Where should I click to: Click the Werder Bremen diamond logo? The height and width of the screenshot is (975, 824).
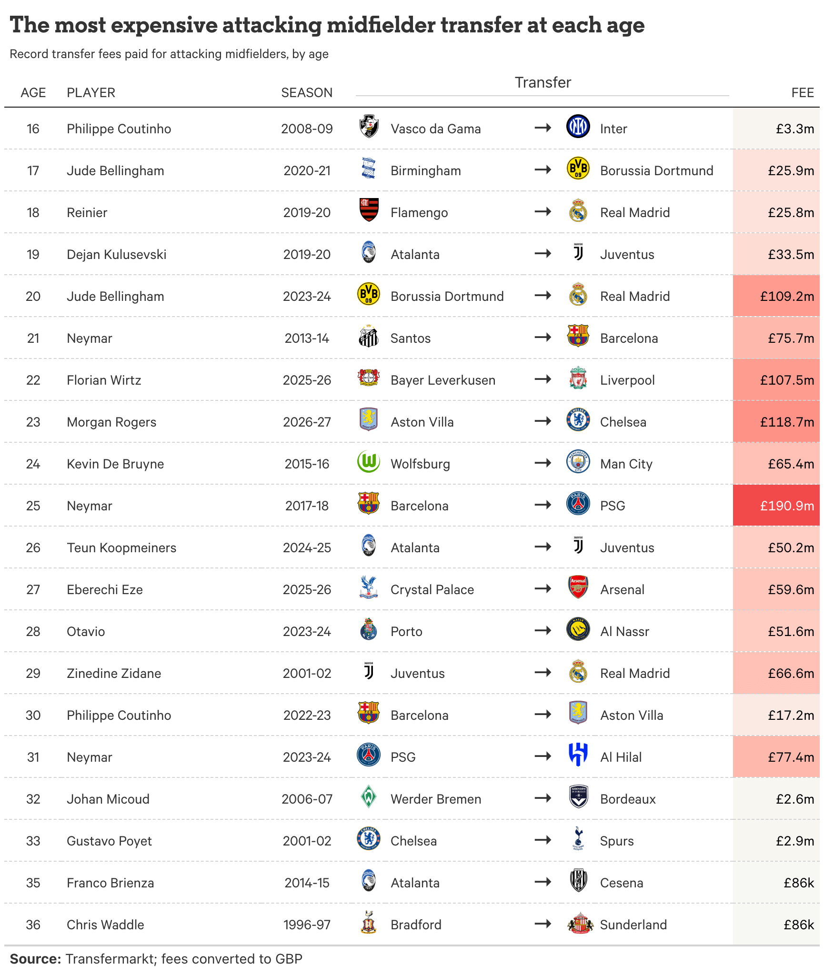coord(369,796)
